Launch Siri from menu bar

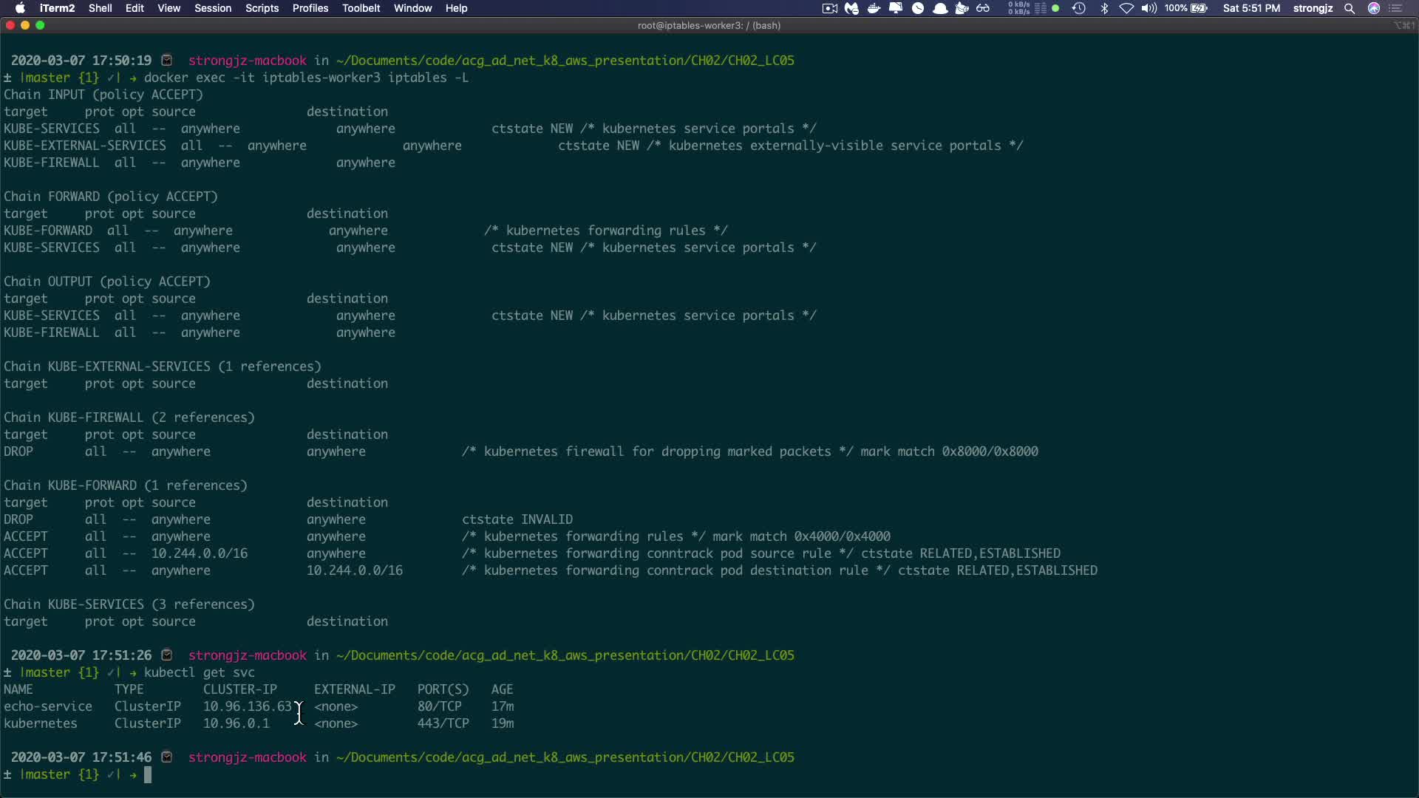pyautogui.click(x=1374, y=8)
